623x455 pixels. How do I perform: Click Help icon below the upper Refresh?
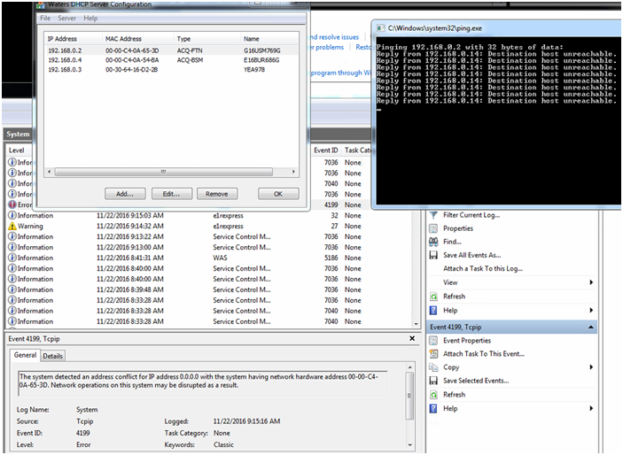tap(433, 311)
